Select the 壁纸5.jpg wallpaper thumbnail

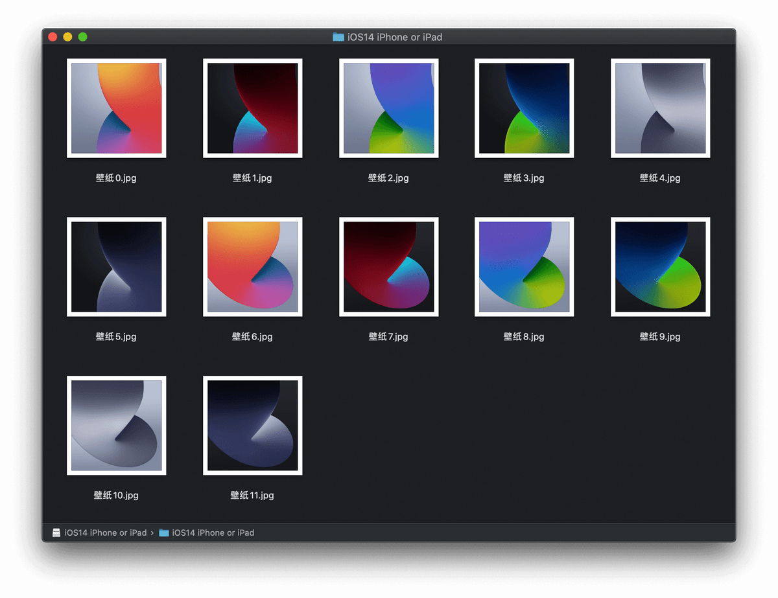tap(117, 267)
